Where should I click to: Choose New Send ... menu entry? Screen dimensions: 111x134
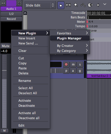coord(31,43)
